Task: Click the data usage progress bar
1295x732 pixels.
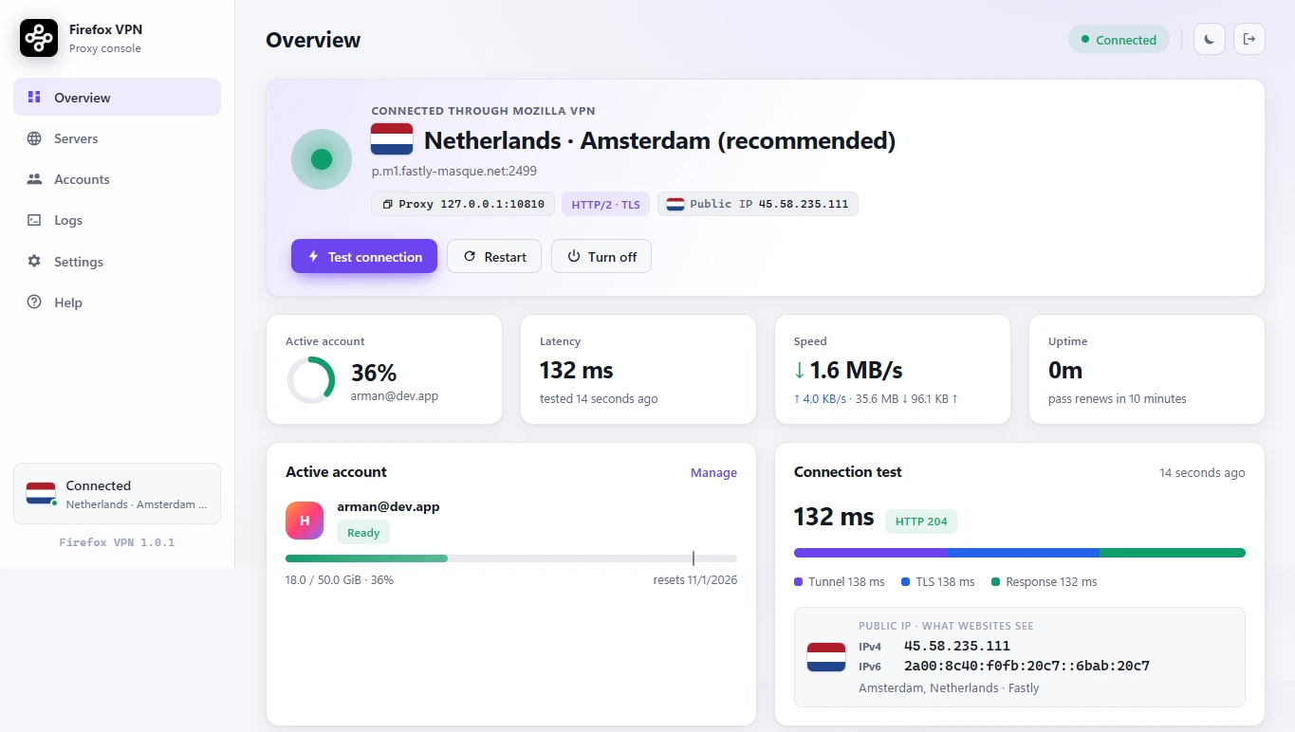Action: (x=511, y=558)
